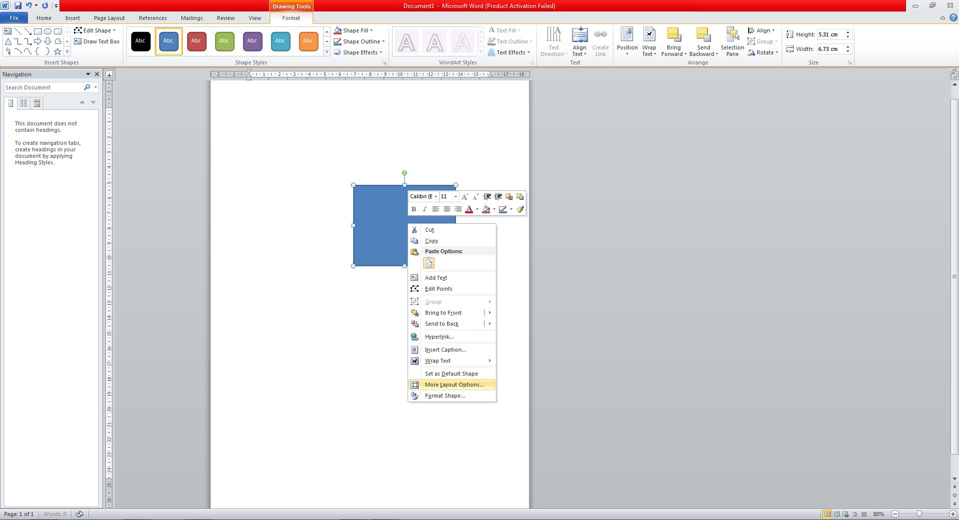Browse headings view in Navigation pane
This screenshot has width=959, height=520.
pos(10,103)
